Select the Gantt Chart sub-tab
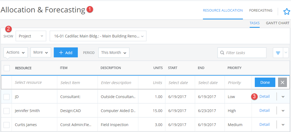291x132 pixels. 277,23
